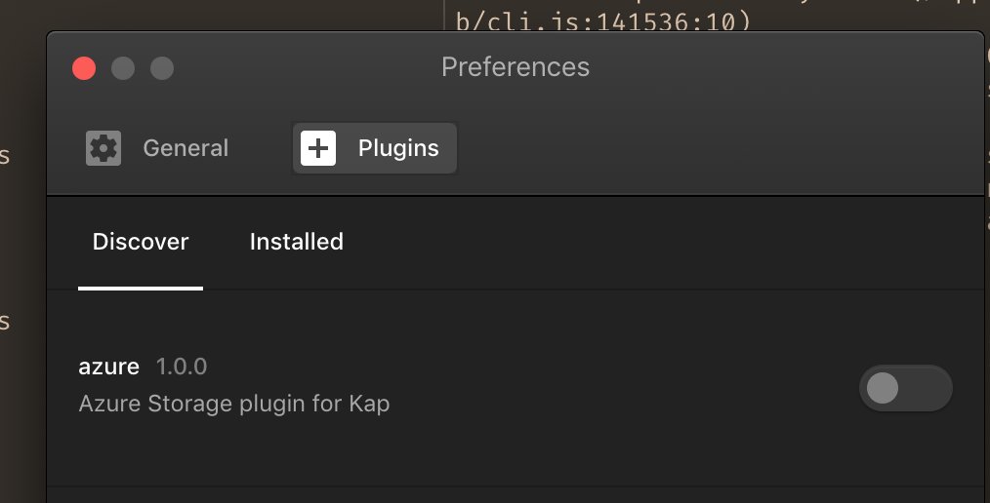
Task: Switch to the Installed tab
Action: pyautogui.click(x=296, y=242)
